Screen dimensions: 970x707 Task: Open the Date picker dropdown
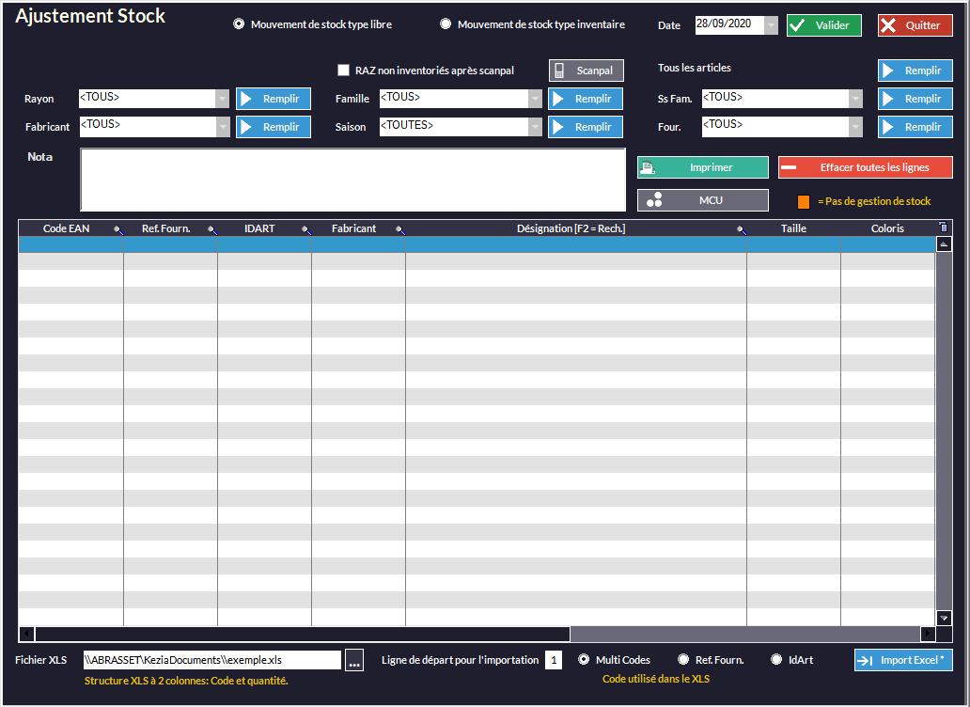click(771, 25)
